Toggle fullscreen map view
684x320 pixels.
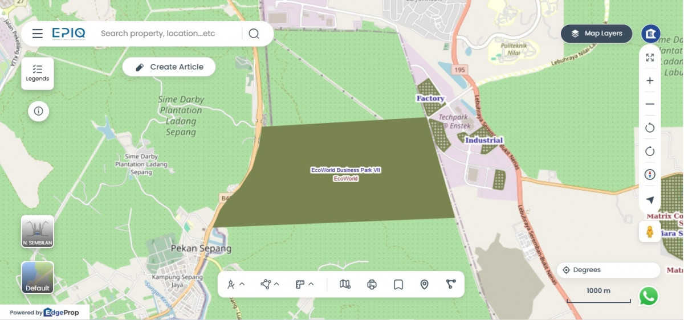(650, 58)
